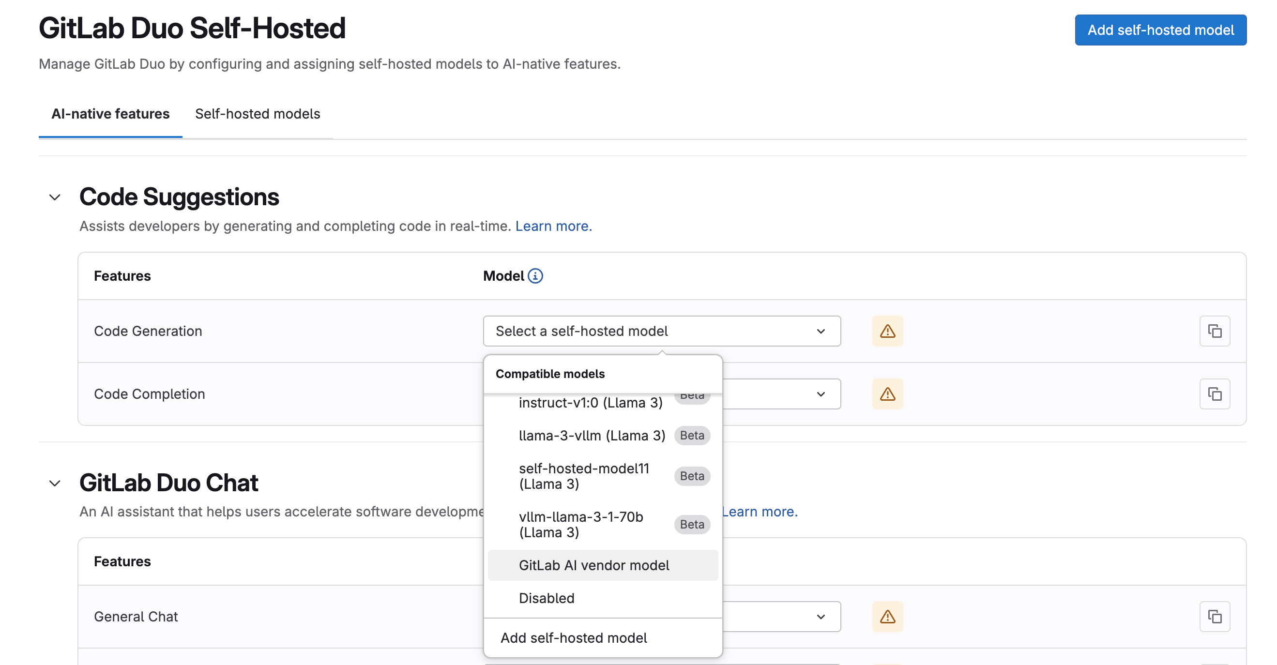Click the warning icon beside Code Generation dropdown
1277x665 pixels.
coord(887,331)
